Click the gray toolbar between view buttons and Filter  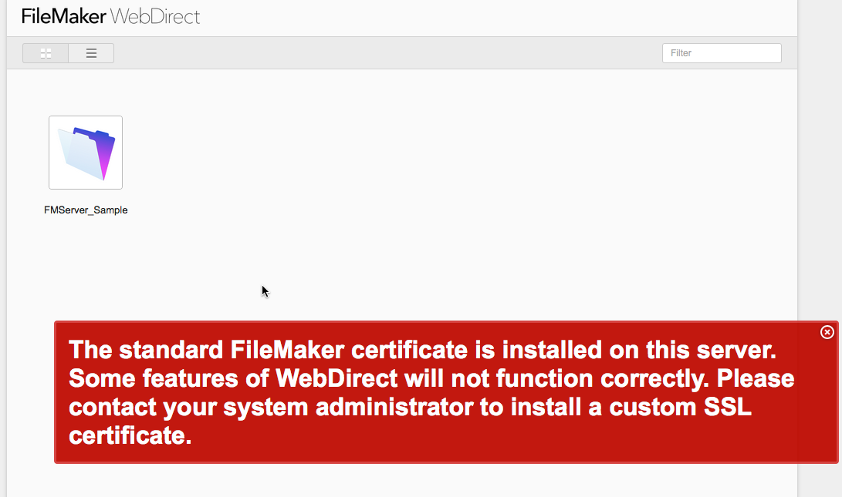[387, 53]
